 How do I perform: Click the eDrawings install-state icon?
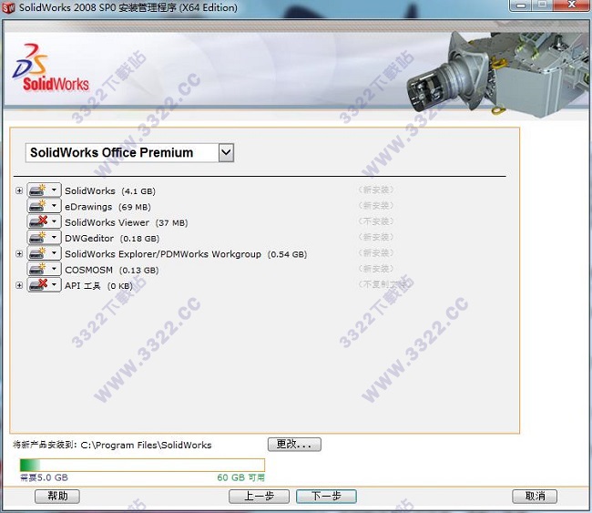[38, 206]
